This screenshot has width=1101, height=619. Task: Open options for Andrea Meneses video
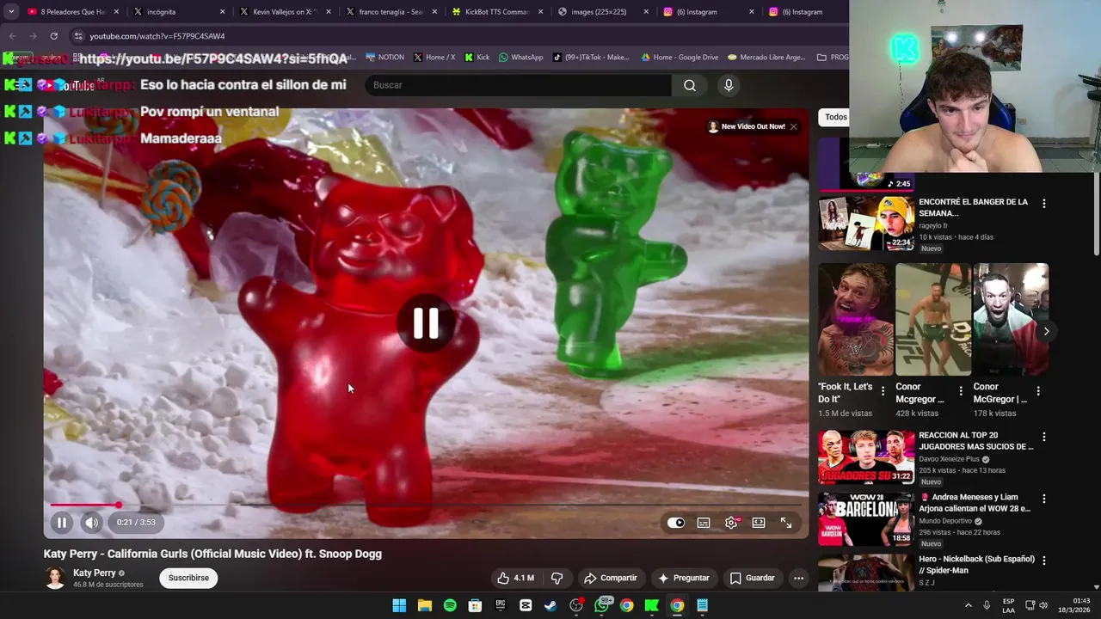click(x=1044, y=499)
